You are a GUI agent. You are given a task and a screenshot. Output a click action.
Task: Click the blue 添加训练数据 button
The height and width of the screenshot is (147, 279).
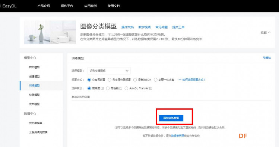pos(171,118)
